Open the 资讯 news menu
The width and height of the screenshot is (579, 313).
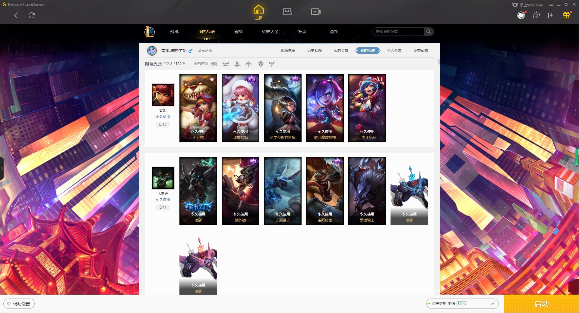174,32
